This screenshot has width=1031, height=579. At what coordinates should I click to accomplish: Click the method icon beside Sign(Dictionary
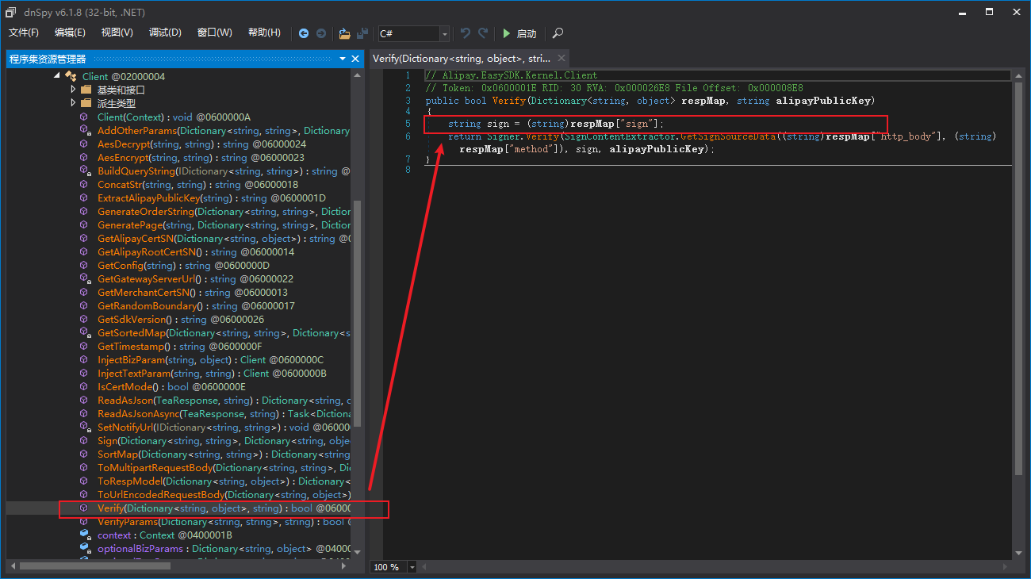pyautogui.click(x=84, y=440)
